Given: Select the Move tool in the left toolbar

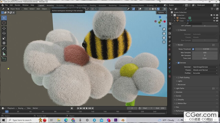Looking at the screenshot, I should 4,28.
